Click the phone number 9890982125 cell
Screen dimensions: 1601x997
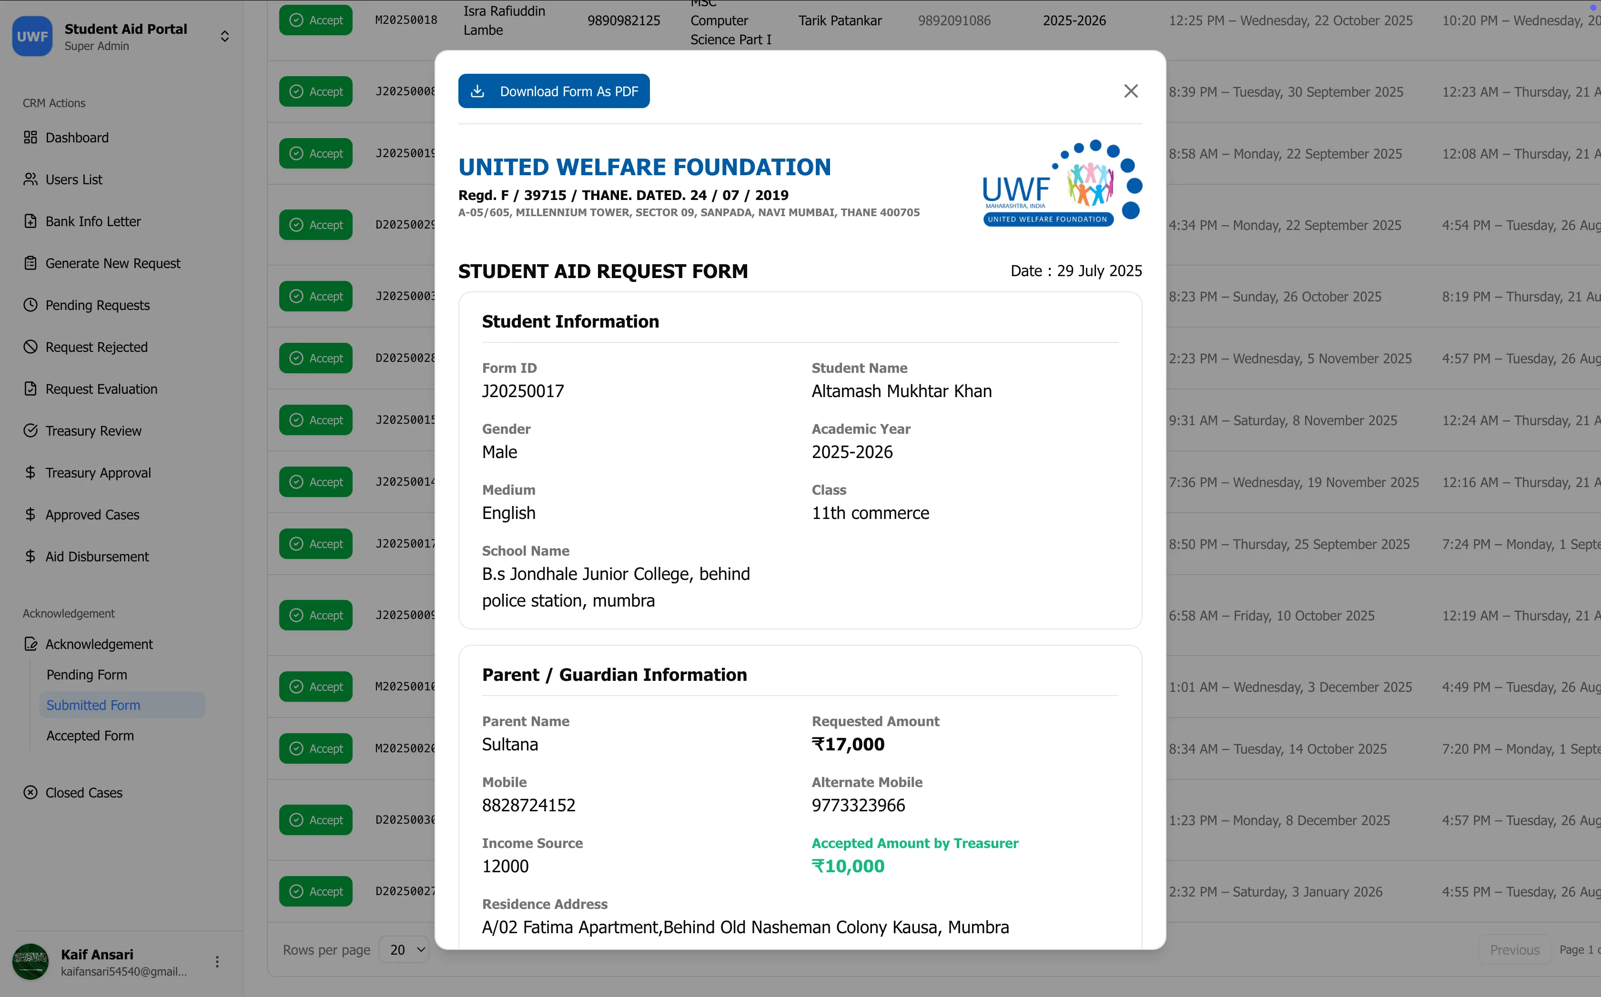(624, 20)
